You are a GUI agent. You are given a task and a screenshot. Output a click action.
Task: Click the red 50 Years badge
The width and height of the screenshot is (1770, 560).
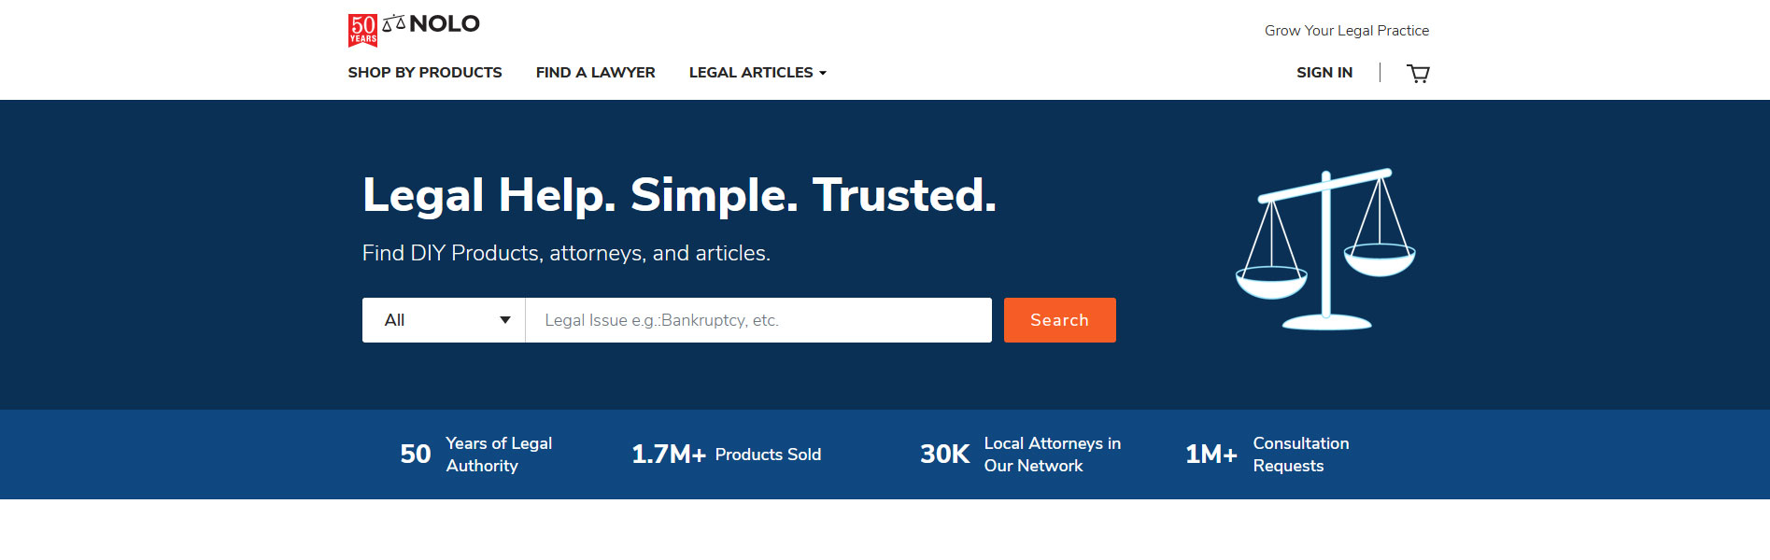tap(362, 30)
